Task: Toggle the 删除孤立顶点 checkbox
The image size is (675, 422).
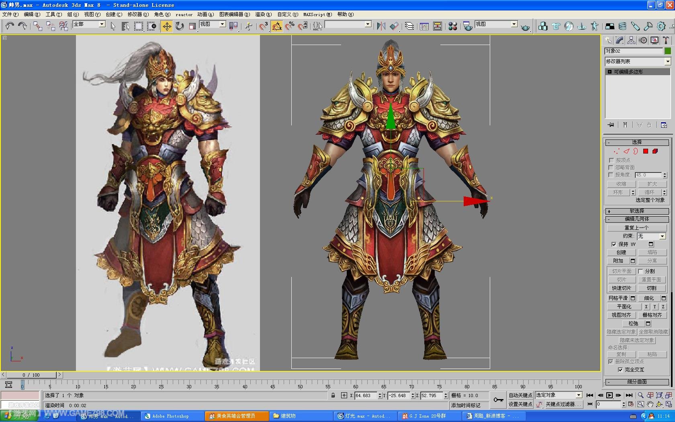Action: 611,361
